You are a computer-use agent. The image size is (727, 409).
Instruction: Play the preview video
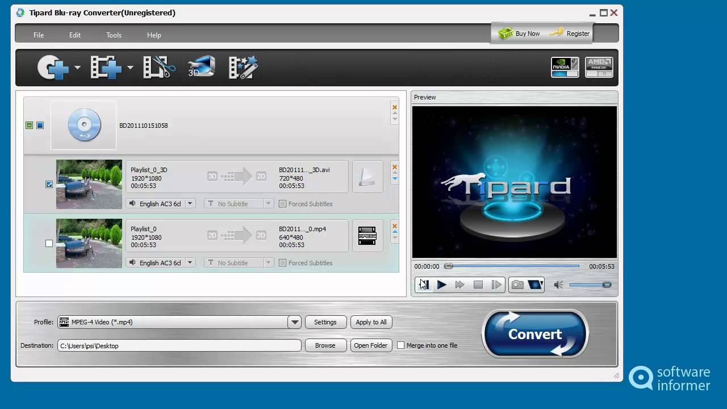click(x=442, y=285)
